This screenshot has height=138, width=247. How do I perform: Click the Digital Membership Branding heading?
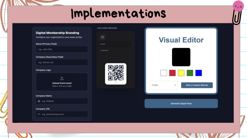click(57, 33)
